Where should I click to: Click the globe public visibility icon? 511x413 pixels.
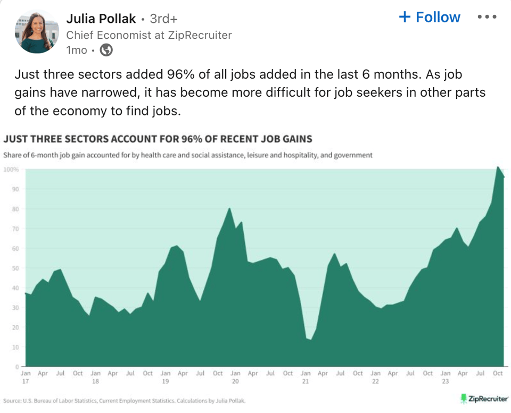pyautogui.click(x=106, y=50)
